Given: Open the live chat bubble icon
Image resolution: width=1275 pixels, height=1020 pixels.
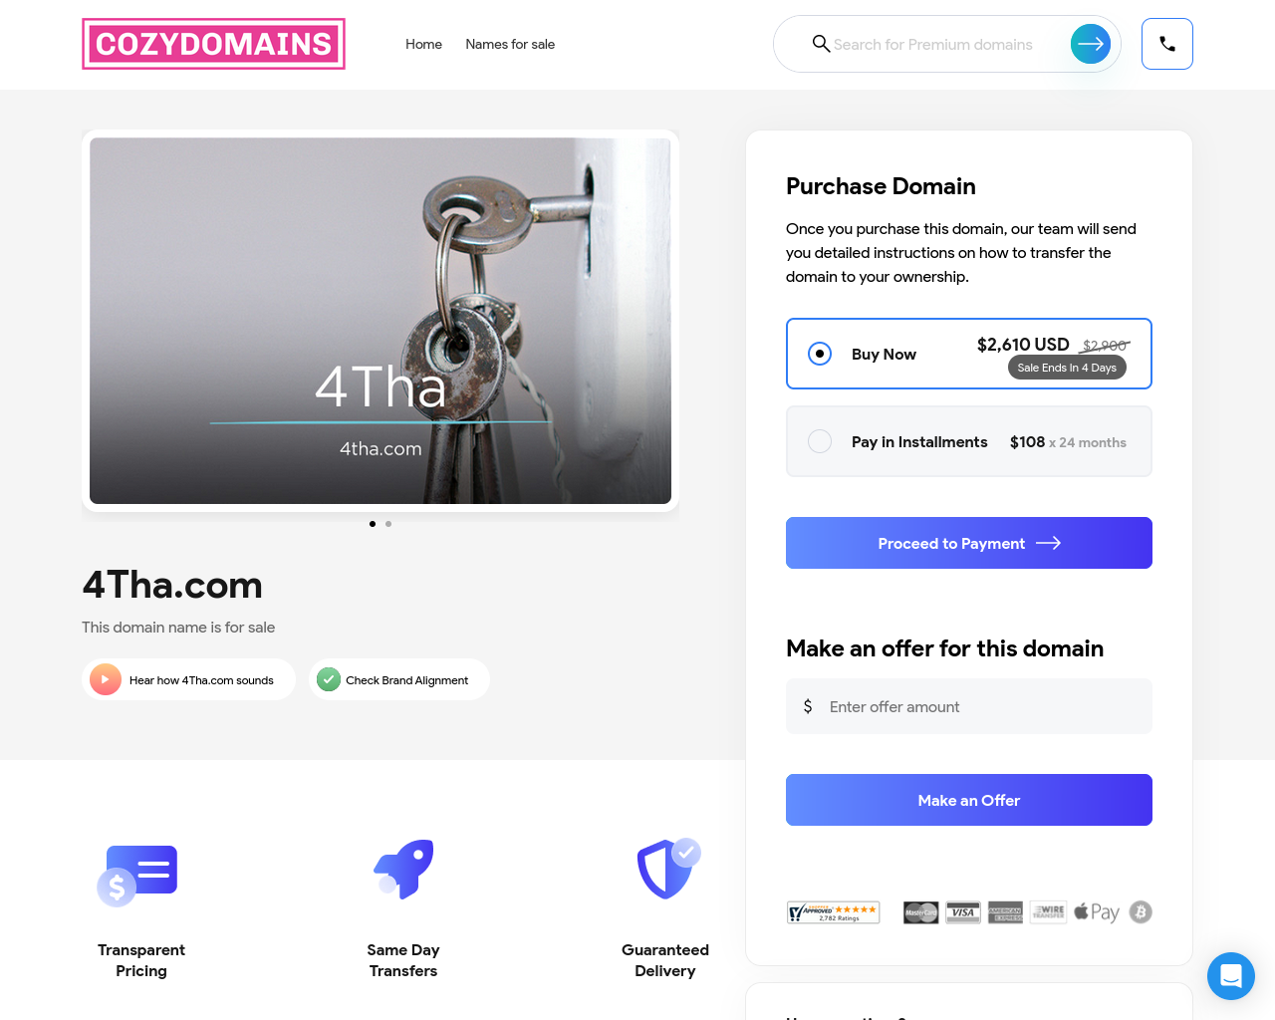Looking at the screenshot, I should click(x=1231, y=976).
